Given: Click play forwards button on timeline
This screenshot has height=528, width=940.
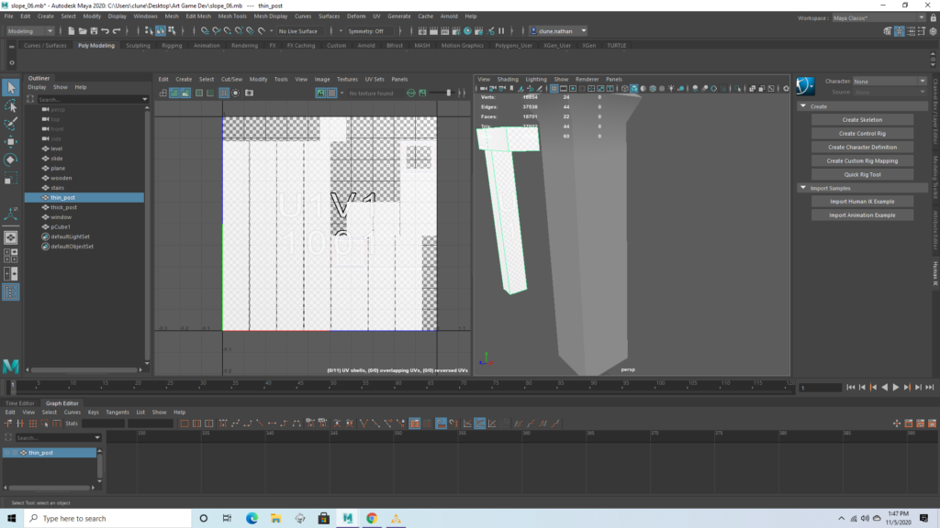Looking at the screenshot, I should (x=896, y=388).
